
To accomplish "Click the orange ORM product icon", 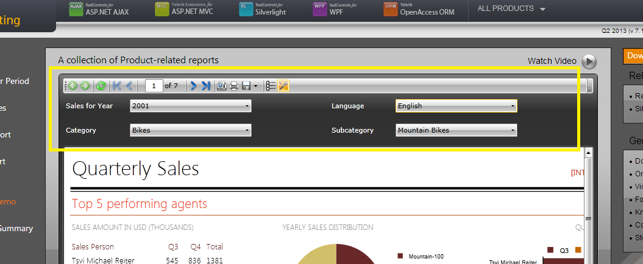I will coord(391,9).
